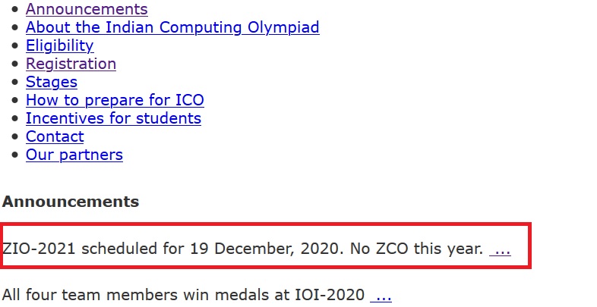Click the bullet beside the Contact link
This screenshot has height=307, width=597.
pos(16,138)
